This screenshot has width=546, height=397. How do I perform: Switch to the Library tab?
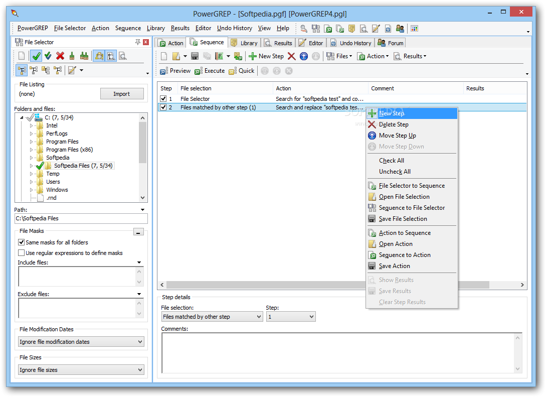tap(245, 43)
